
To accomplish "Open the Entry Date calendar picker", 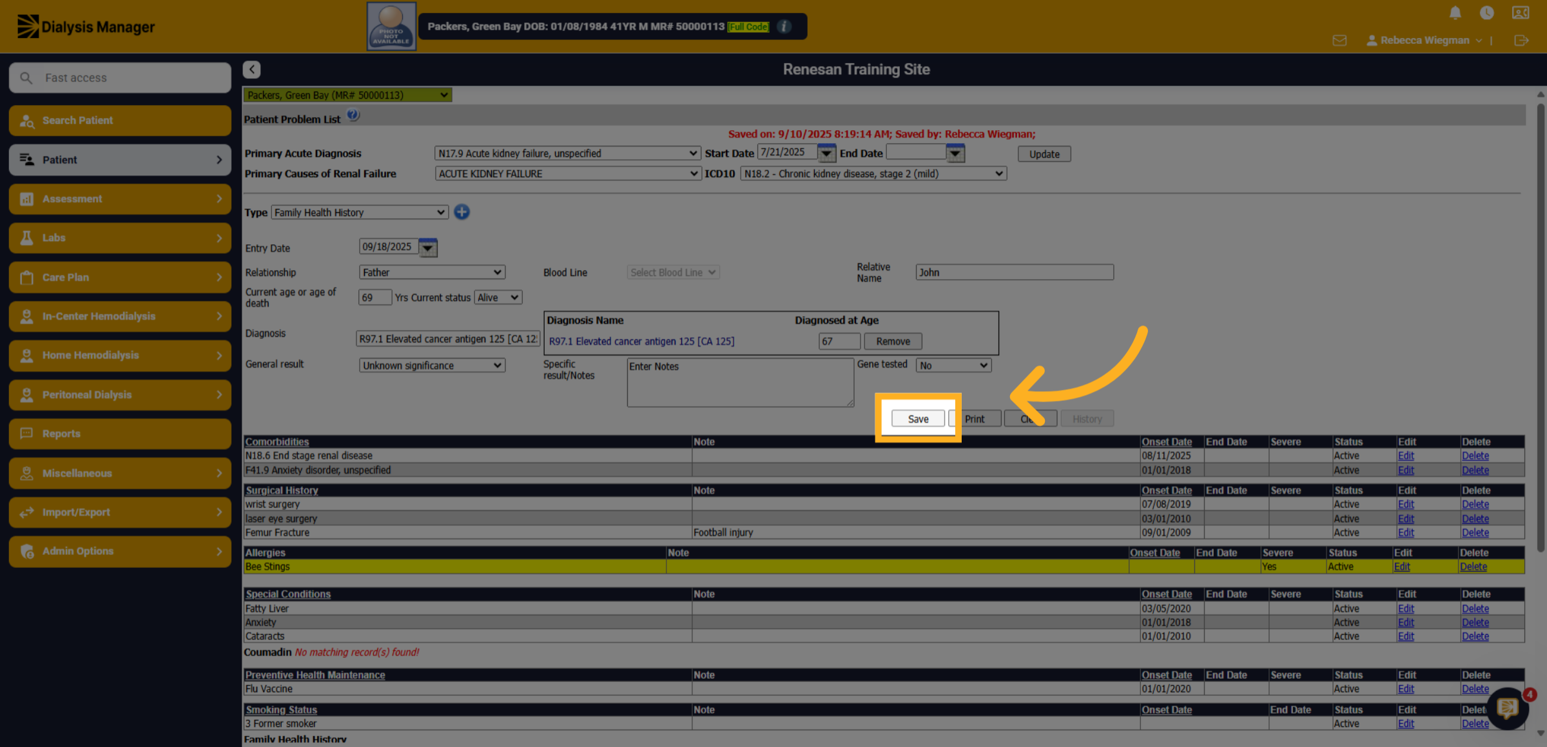I will click(427, 247).
